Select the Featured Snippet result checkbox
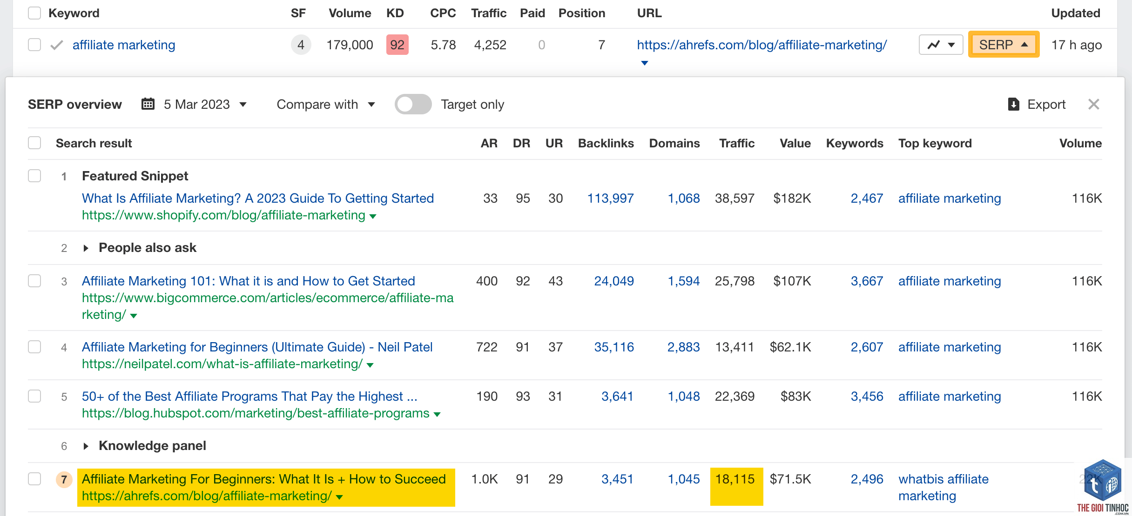Viewport: 1132px width, 516px height. pos(34,176)
